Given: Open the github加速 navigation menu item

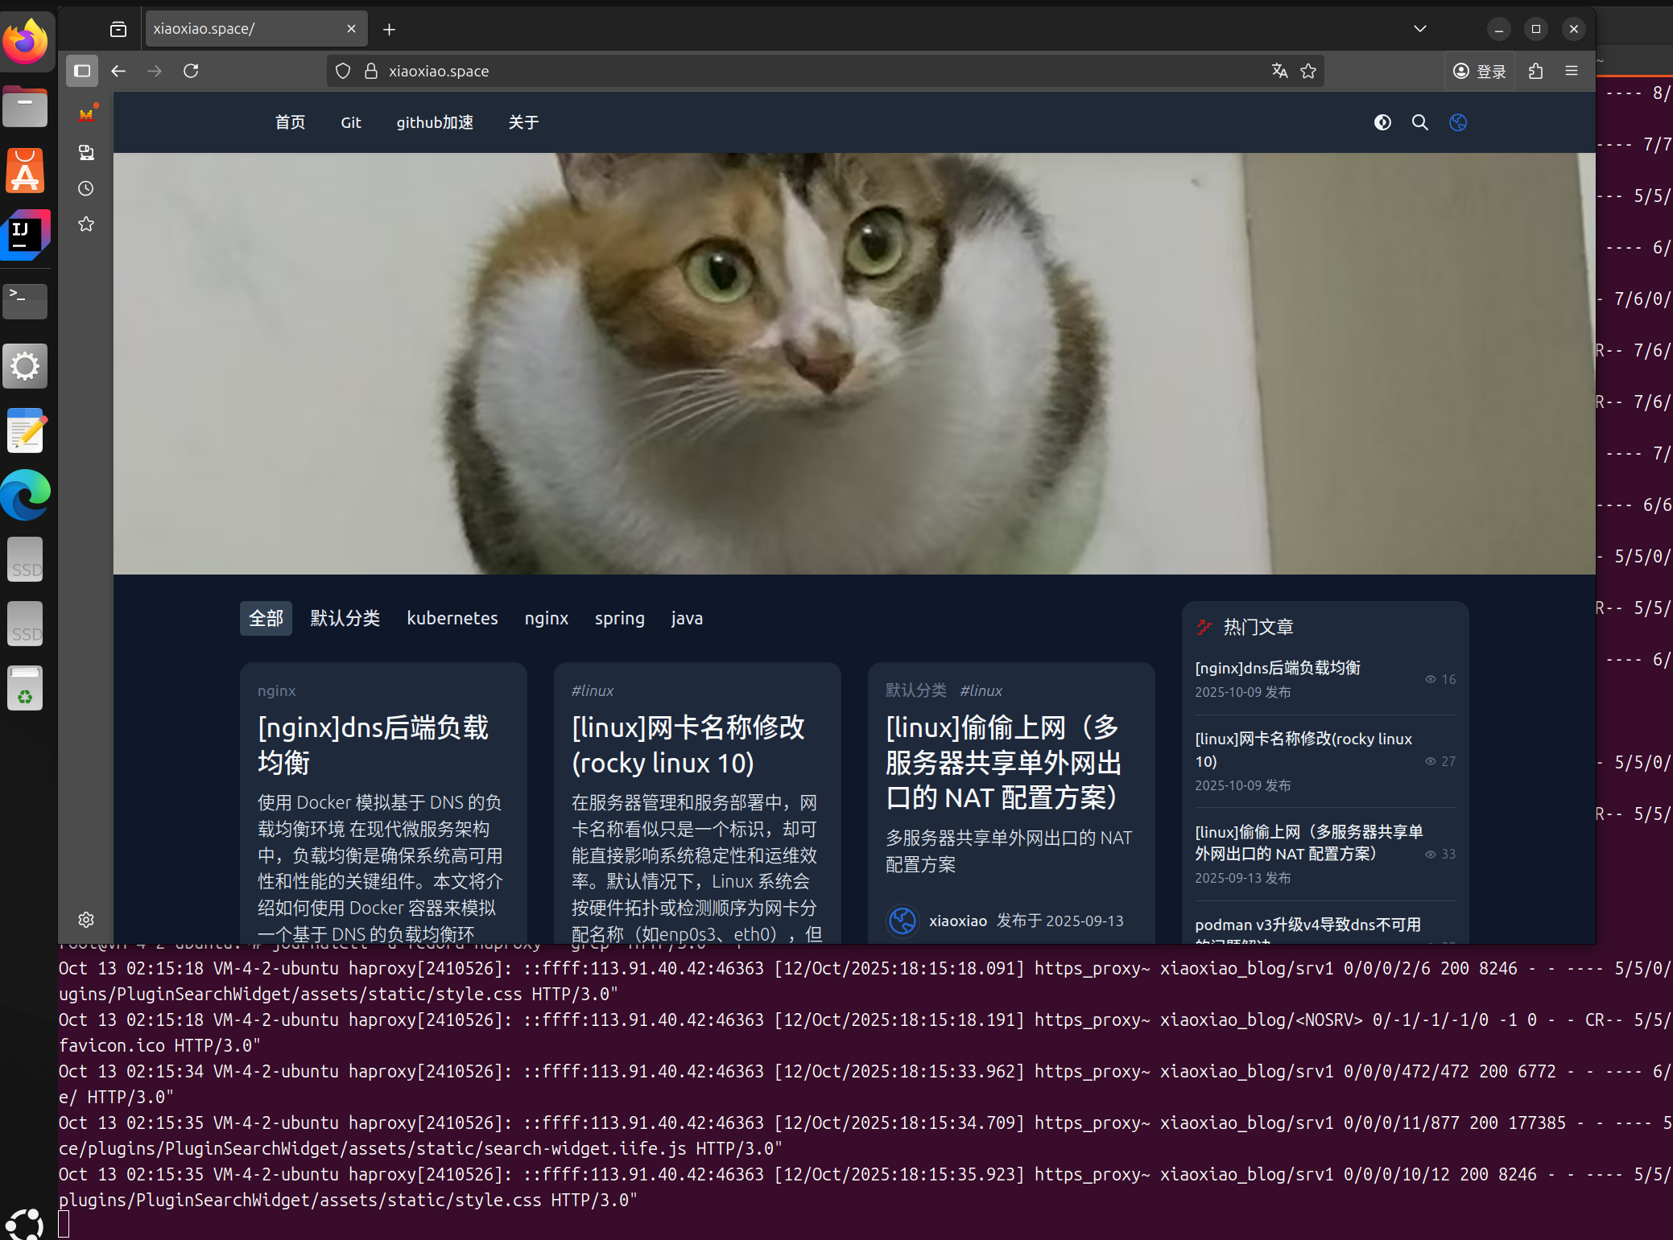Looking at the screenshot, I should (434, 122).
